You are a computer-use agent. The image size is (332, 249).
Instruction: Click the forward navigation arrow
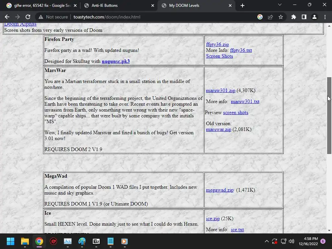coord(18,17)
